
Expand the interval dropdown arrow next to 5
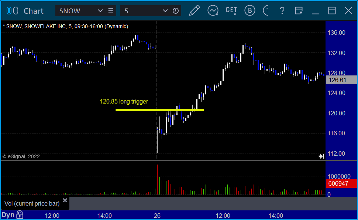165,11
